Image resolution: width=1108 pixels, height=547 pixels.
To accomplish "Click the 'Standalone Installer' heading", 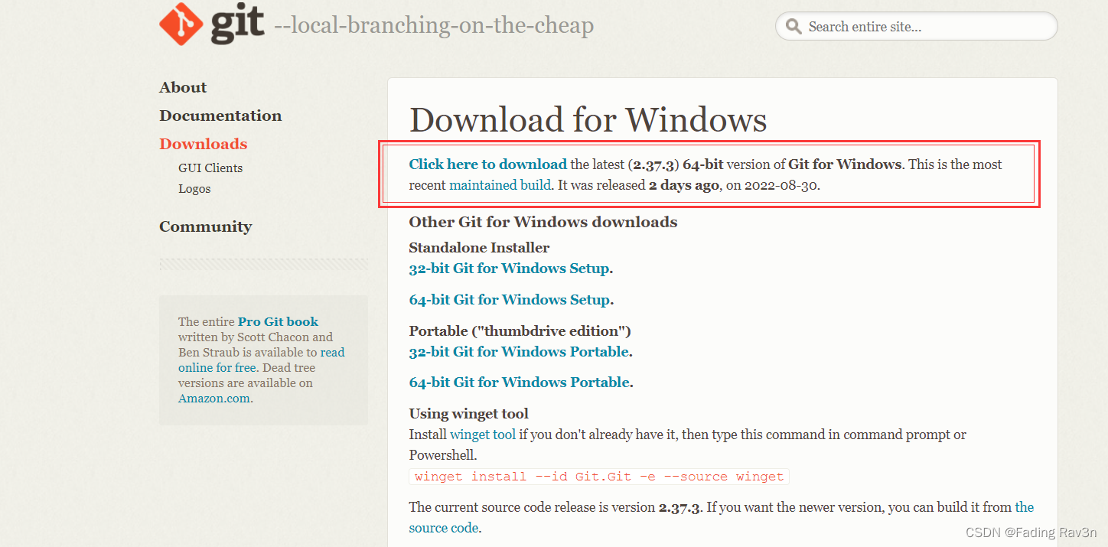I will [x=479, y=248].
